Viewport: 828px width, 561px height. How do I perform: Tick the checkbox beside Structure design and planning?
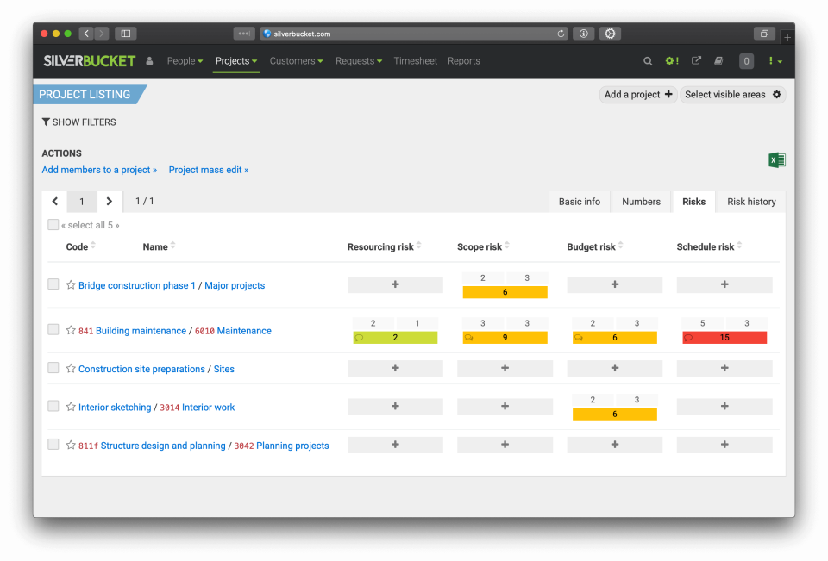coord(53,445)
